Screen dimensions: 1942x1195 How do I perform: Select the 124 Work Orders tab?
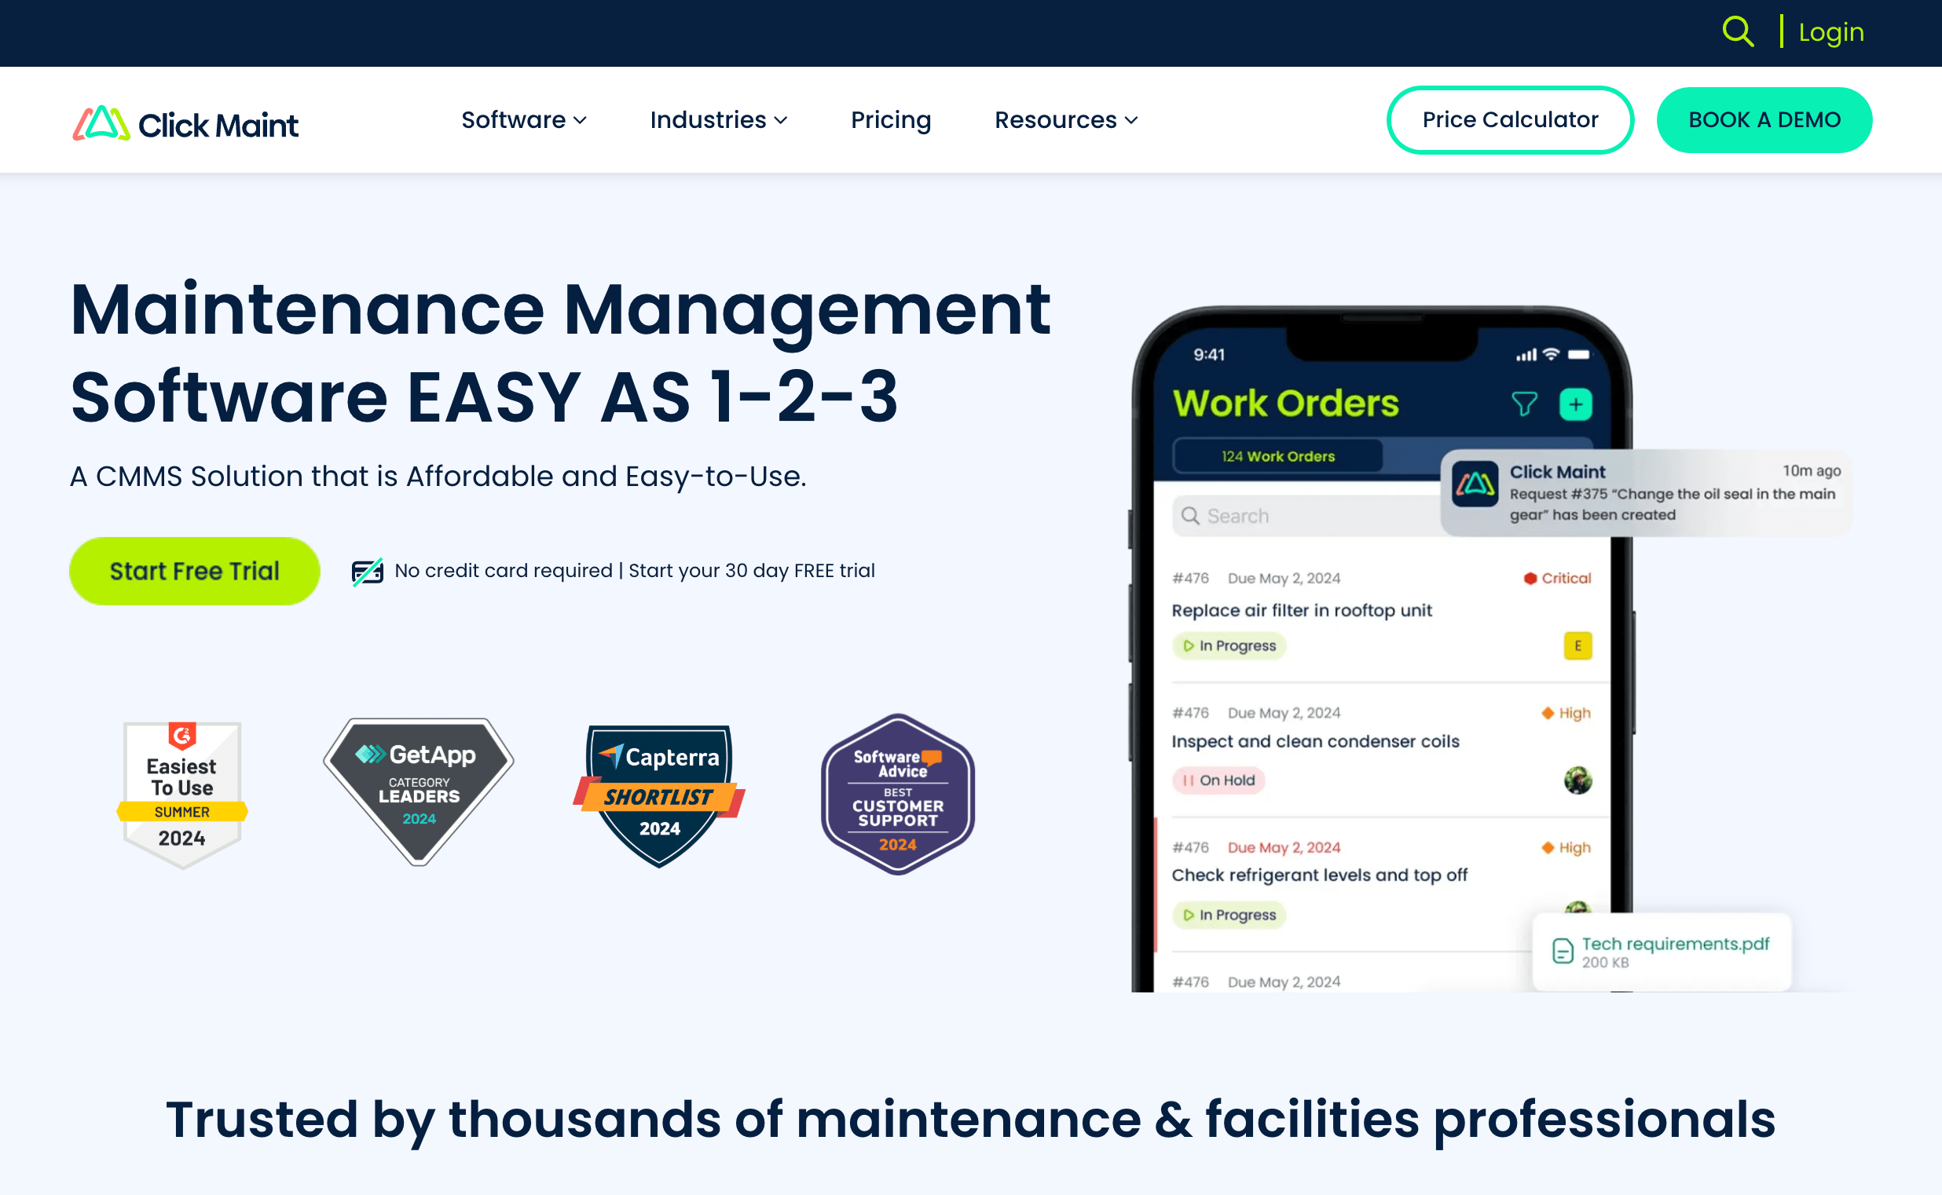1277,456
